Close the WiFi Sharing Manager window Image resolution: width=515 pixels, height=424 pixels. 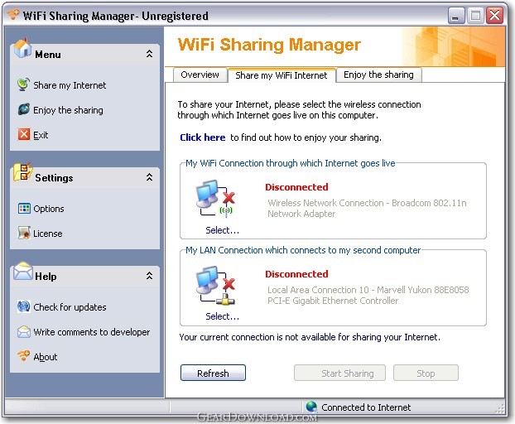point(494,15)
